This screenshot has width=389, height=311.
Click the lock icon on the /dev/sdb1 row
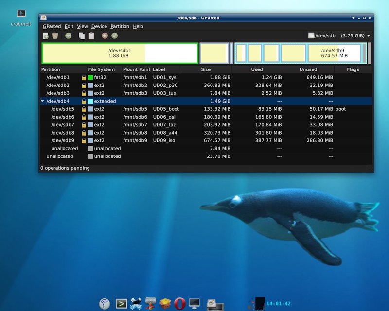coord(84,77)
